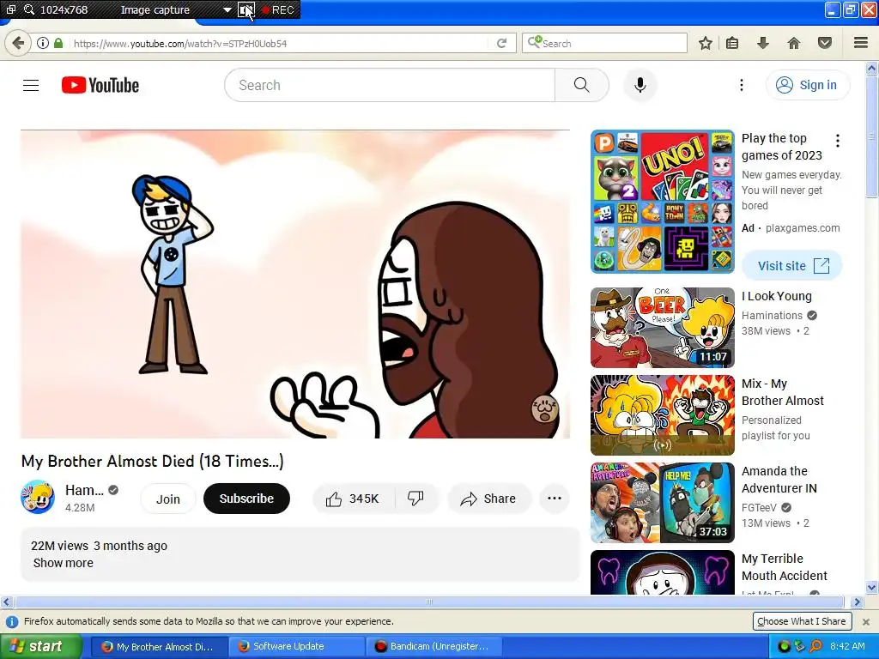Dislike the video with thumbs down
The width and height of the screenshot is (879, 659).
[416, 499]
